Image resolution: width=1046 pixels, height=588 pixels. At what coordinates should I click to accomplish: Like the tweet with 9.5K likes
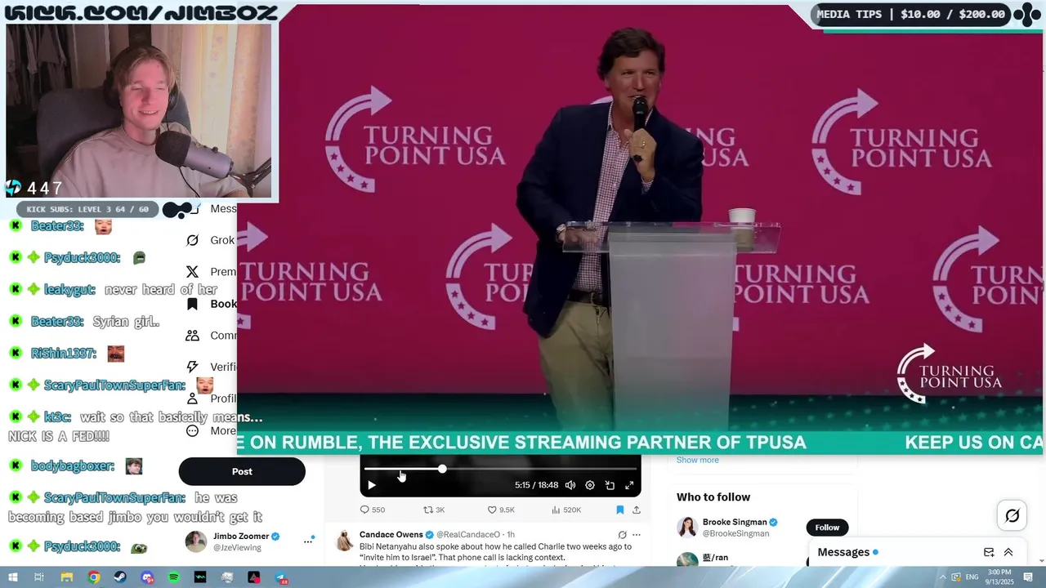click(x=501, y=510)
